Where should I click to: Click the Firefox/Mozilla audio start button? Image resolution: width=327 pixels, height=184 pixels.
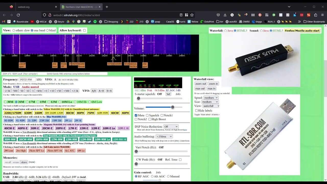302,31
